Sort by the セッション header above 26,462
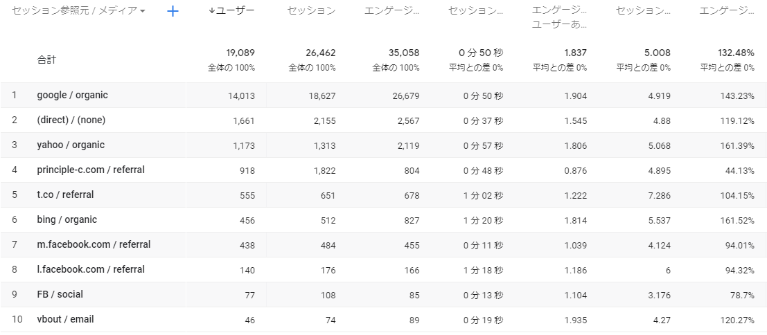This screenshot has height=335, width=767. (311, 11)
